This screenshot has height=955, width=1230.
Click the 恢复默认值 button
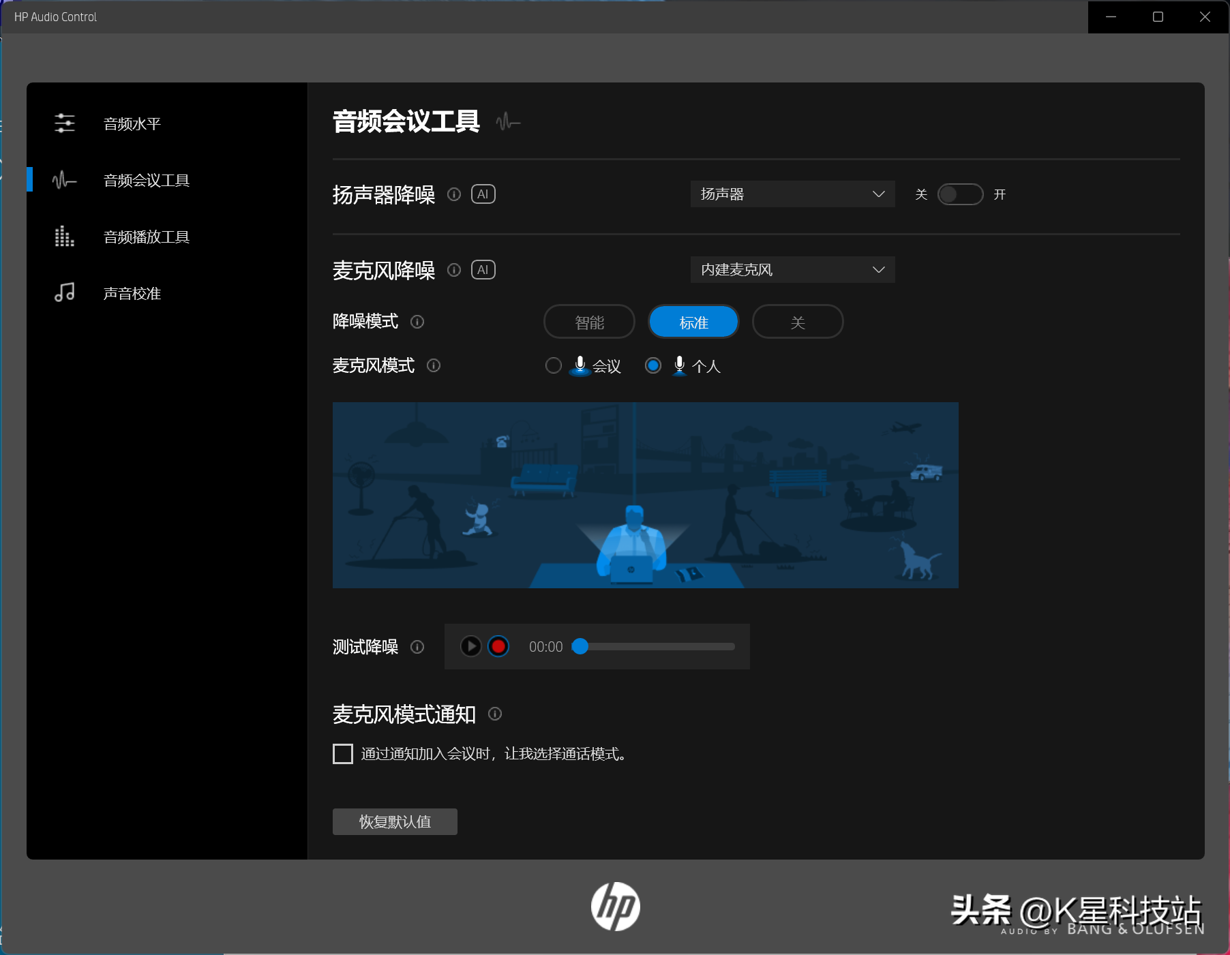click(395, 822)
